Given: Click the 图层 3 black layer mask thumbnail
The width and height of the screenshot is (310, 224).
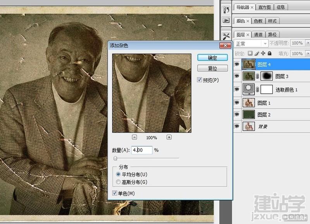Looking at the screenshot, I should point(267,76).
